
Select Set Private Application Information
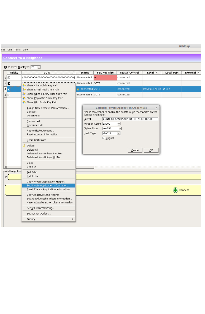pyautogui.click(x=49, y=186)
